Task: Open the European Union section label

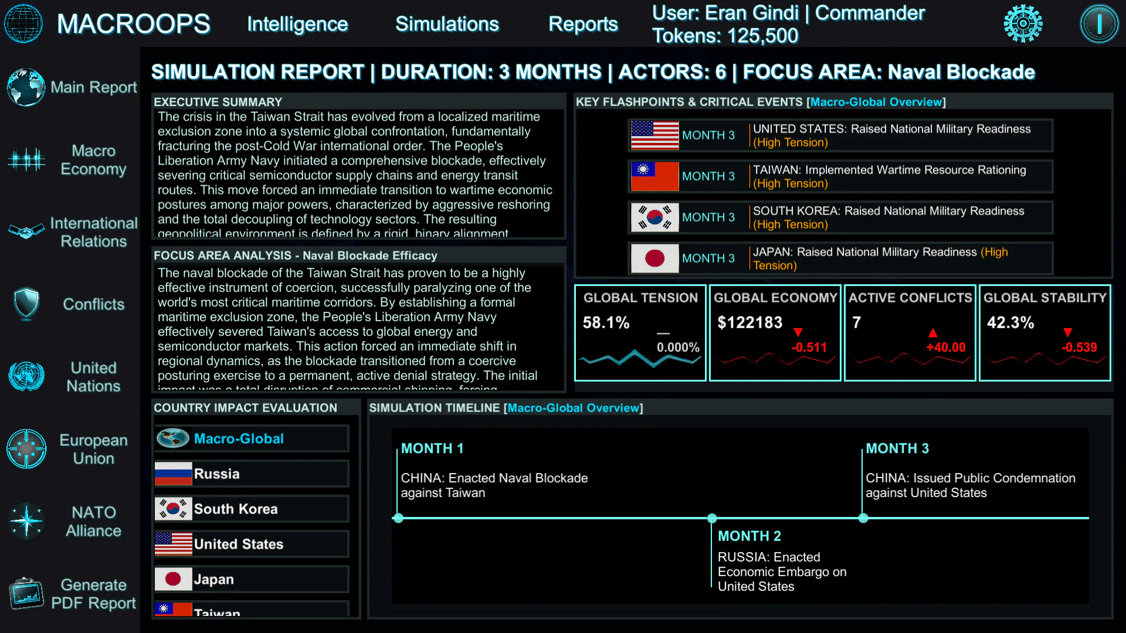Action: tap(93, 449)
